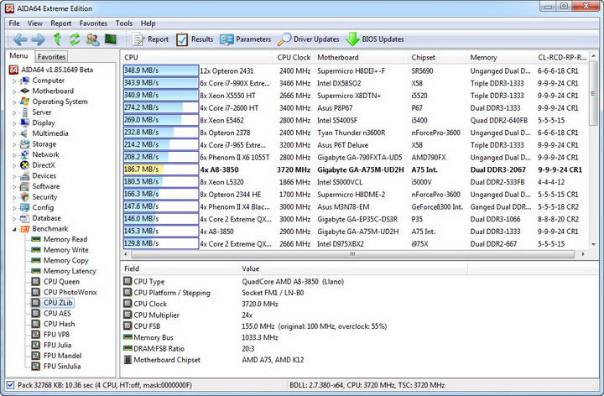This screenshot has height=396, width=604.
Task: Expand the Server tree node
Action: [x=14, y=112]
